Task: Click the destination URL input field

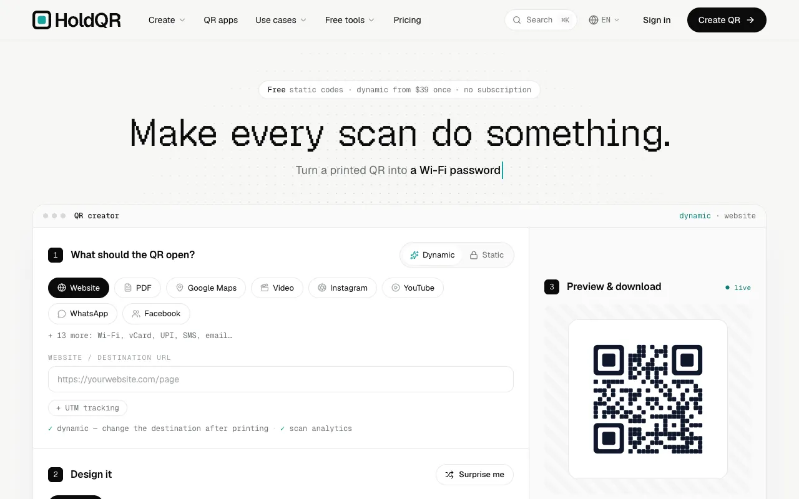Action: click(281, 379)
